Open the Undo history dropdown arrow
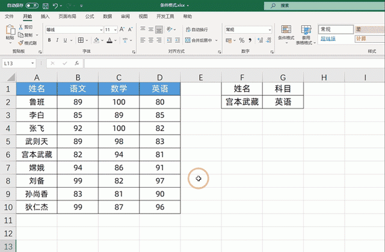Screen dimensions: 385x252 61,5
